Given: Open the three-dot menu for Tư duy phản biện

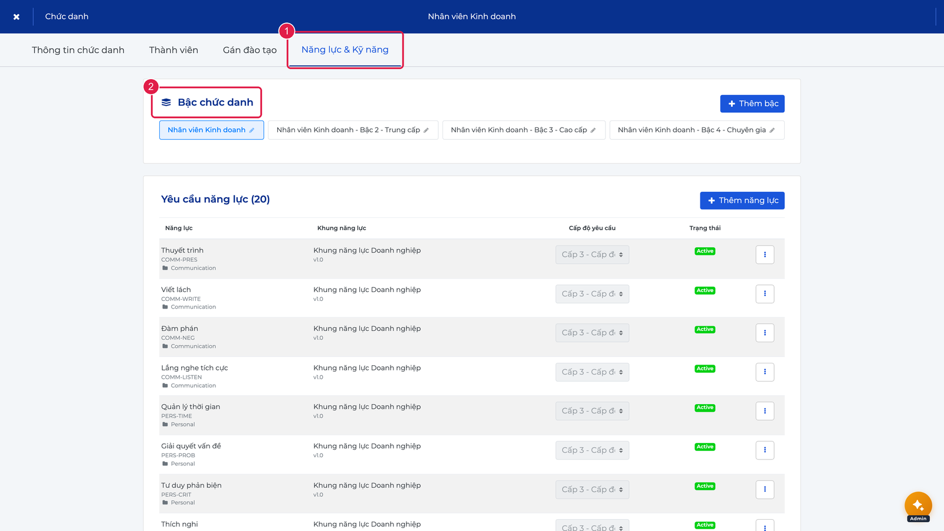Looking at the screenshot, I should (x=765, y=489).
